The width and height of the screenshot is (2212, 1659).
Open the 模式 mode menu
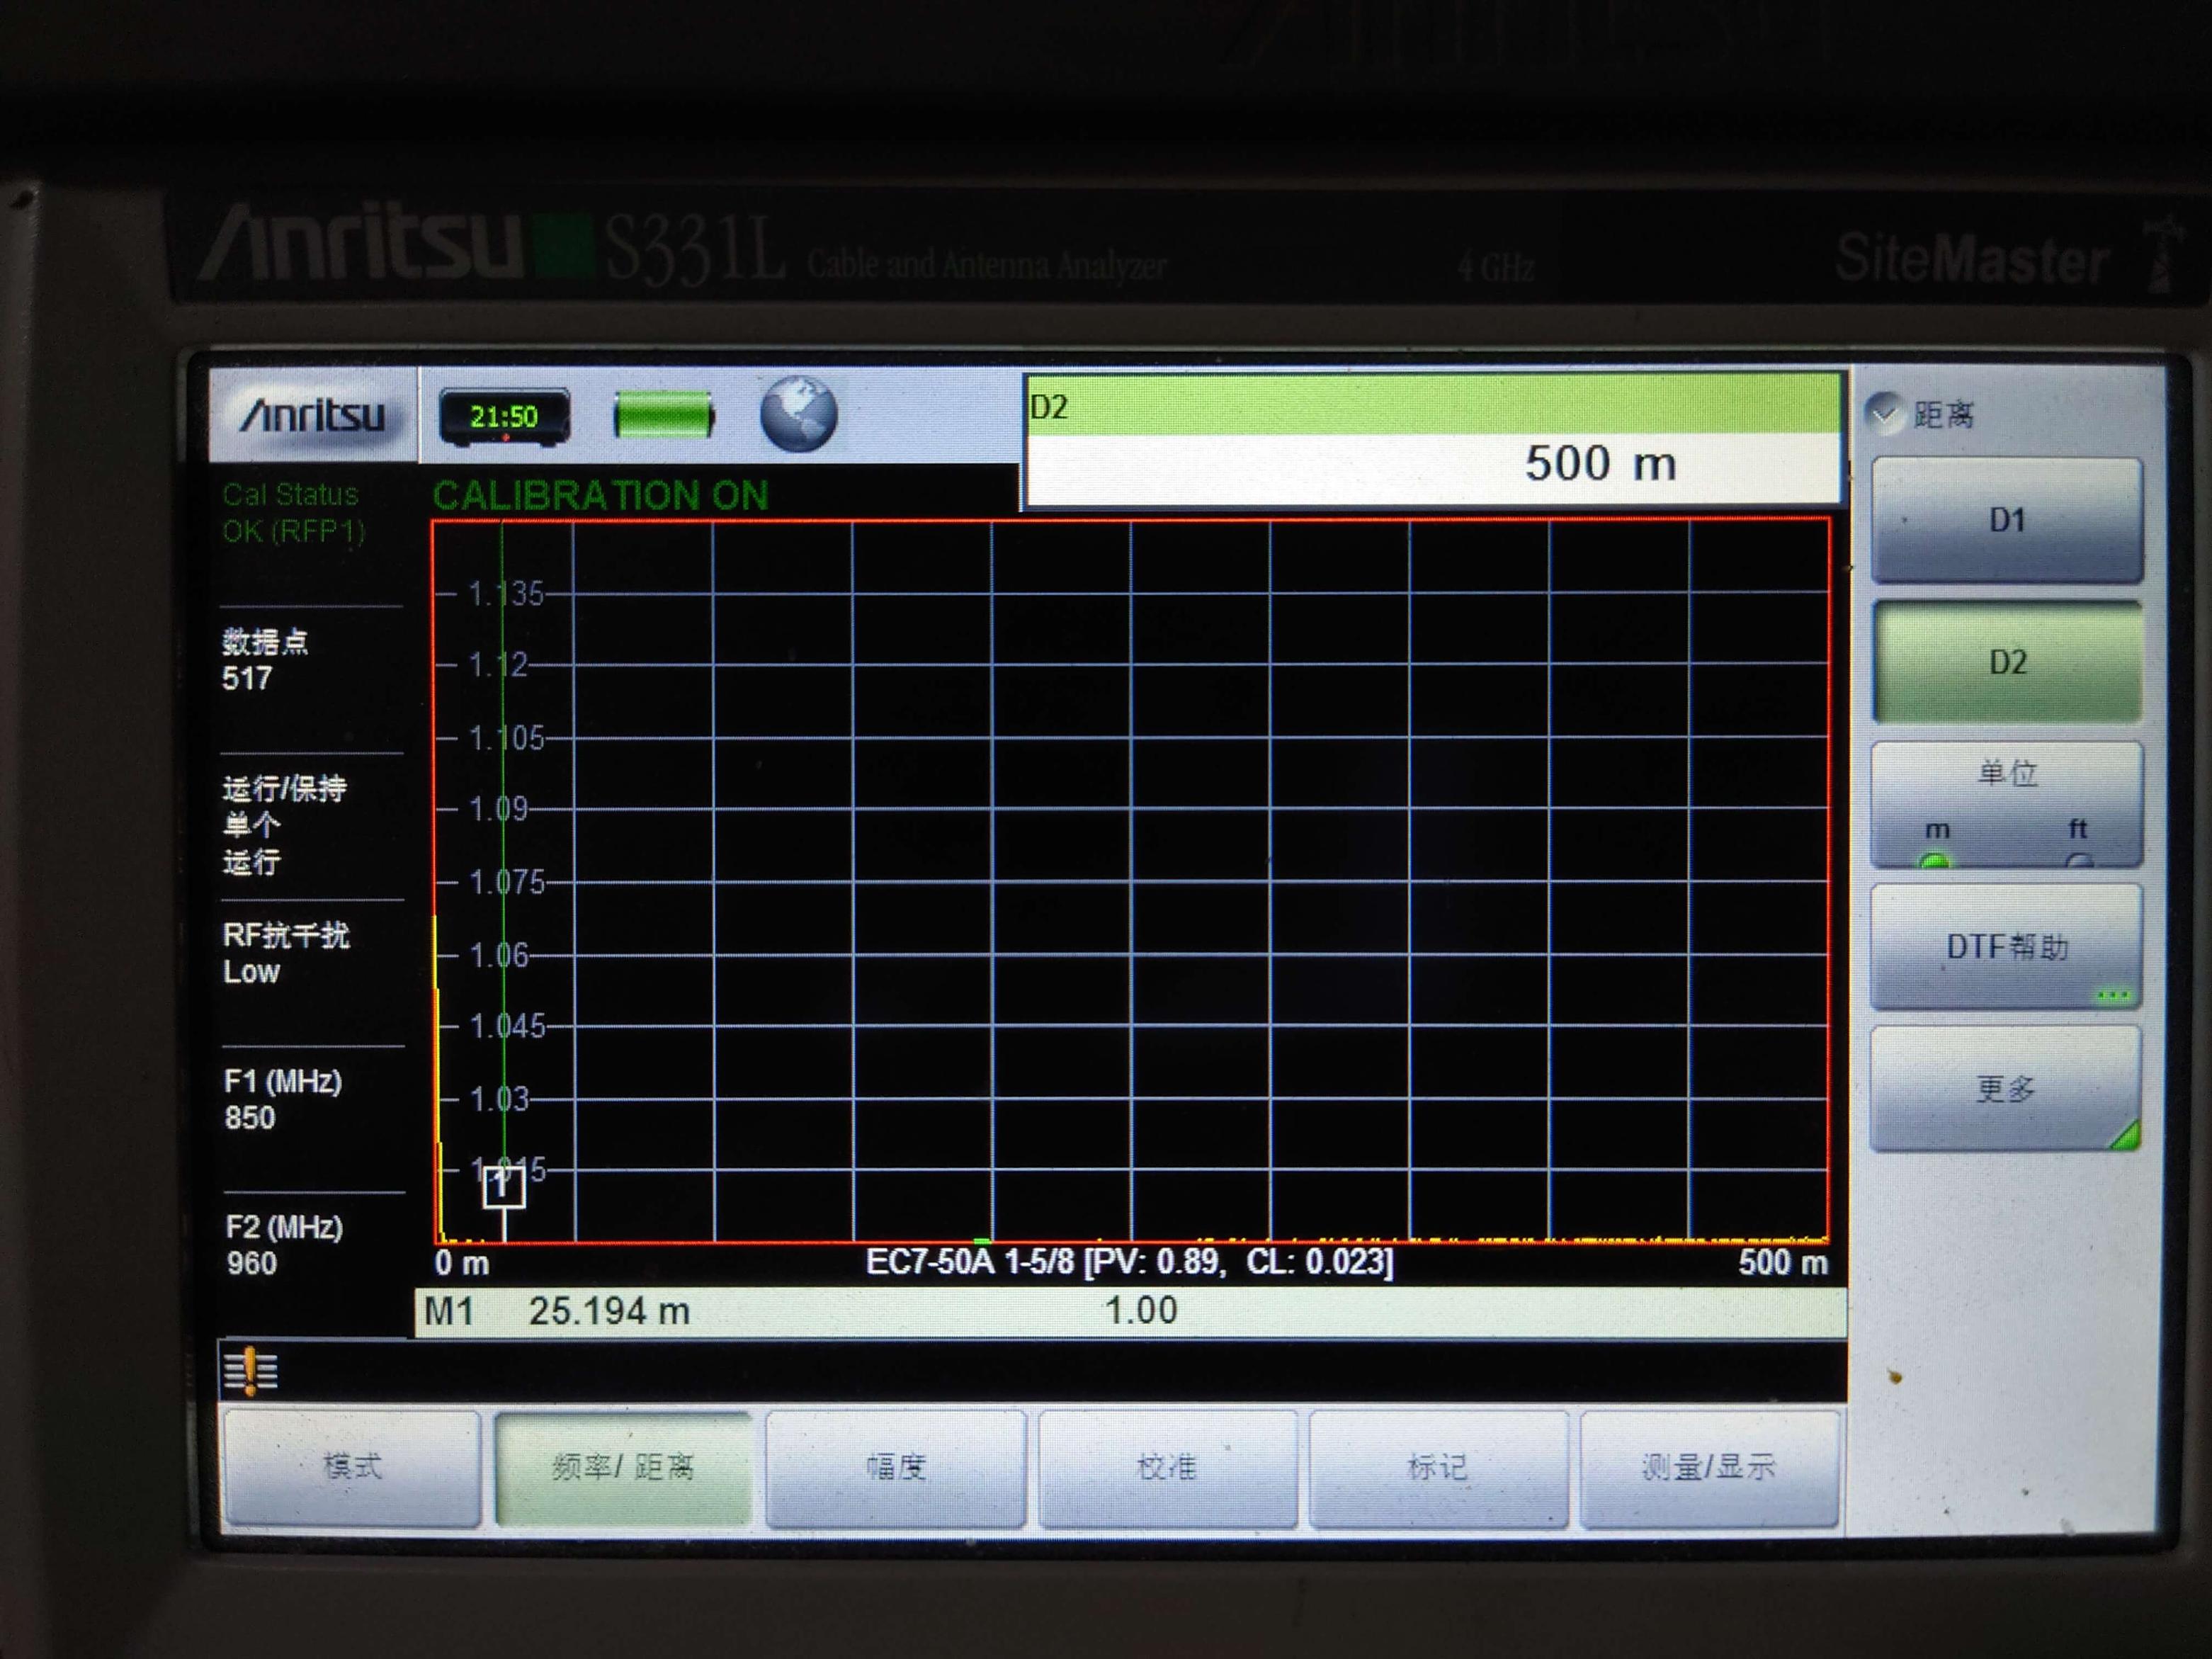click(x=352, y=1467)
